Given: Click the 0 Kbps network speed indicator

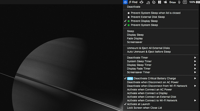Looking at the screenshot, I should tap(173, 2).
